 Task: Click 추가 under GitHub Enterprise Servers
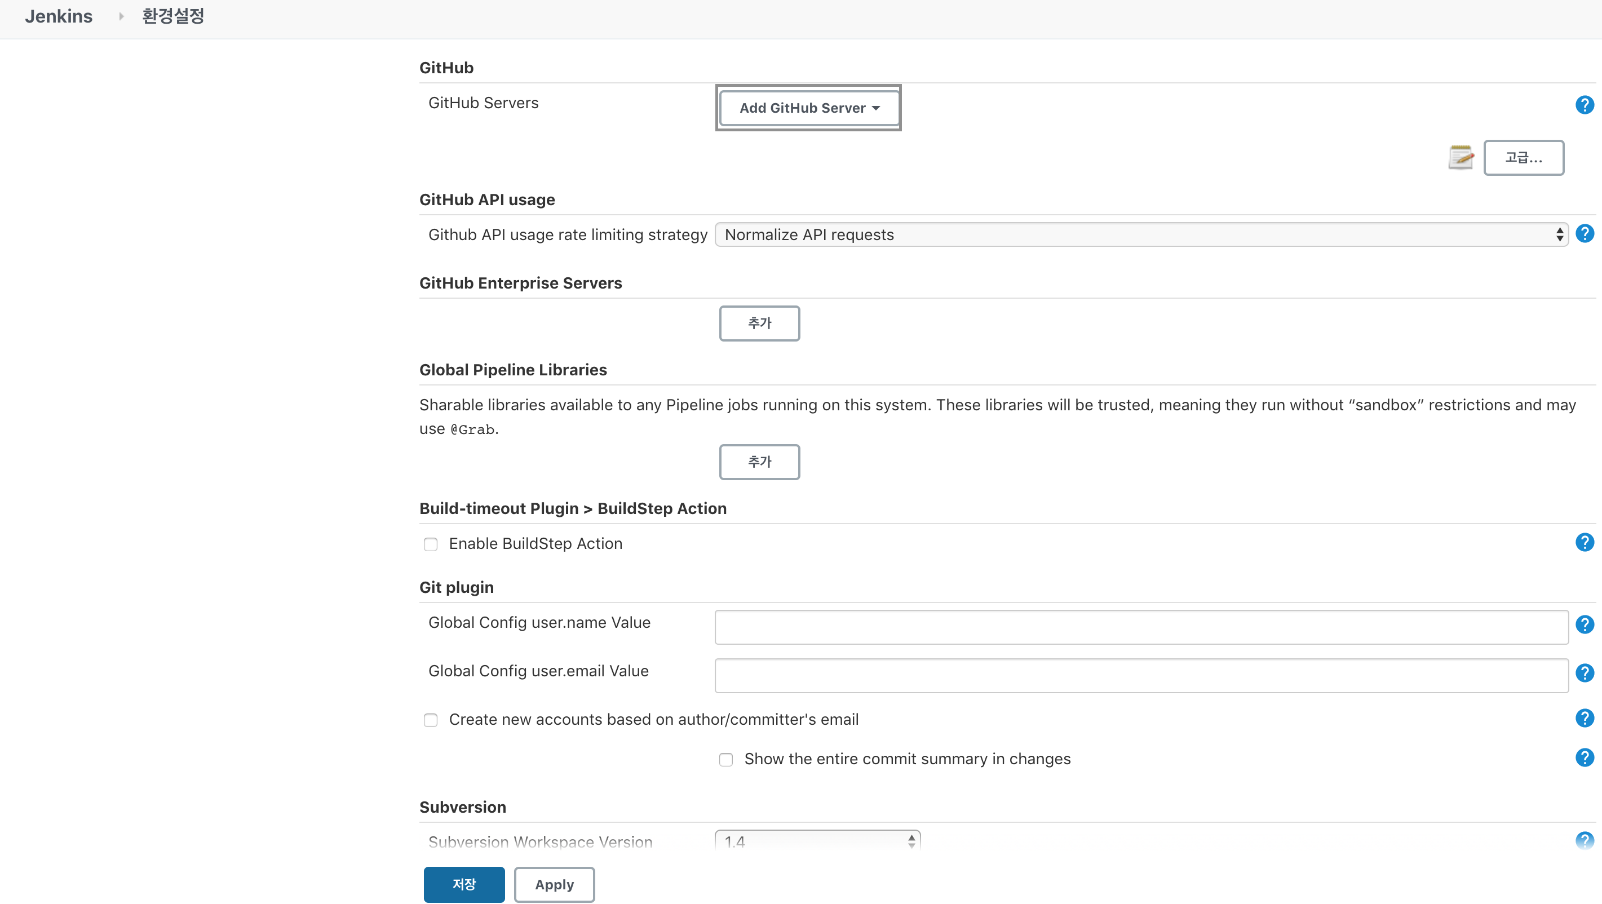(x=759, y=324)
